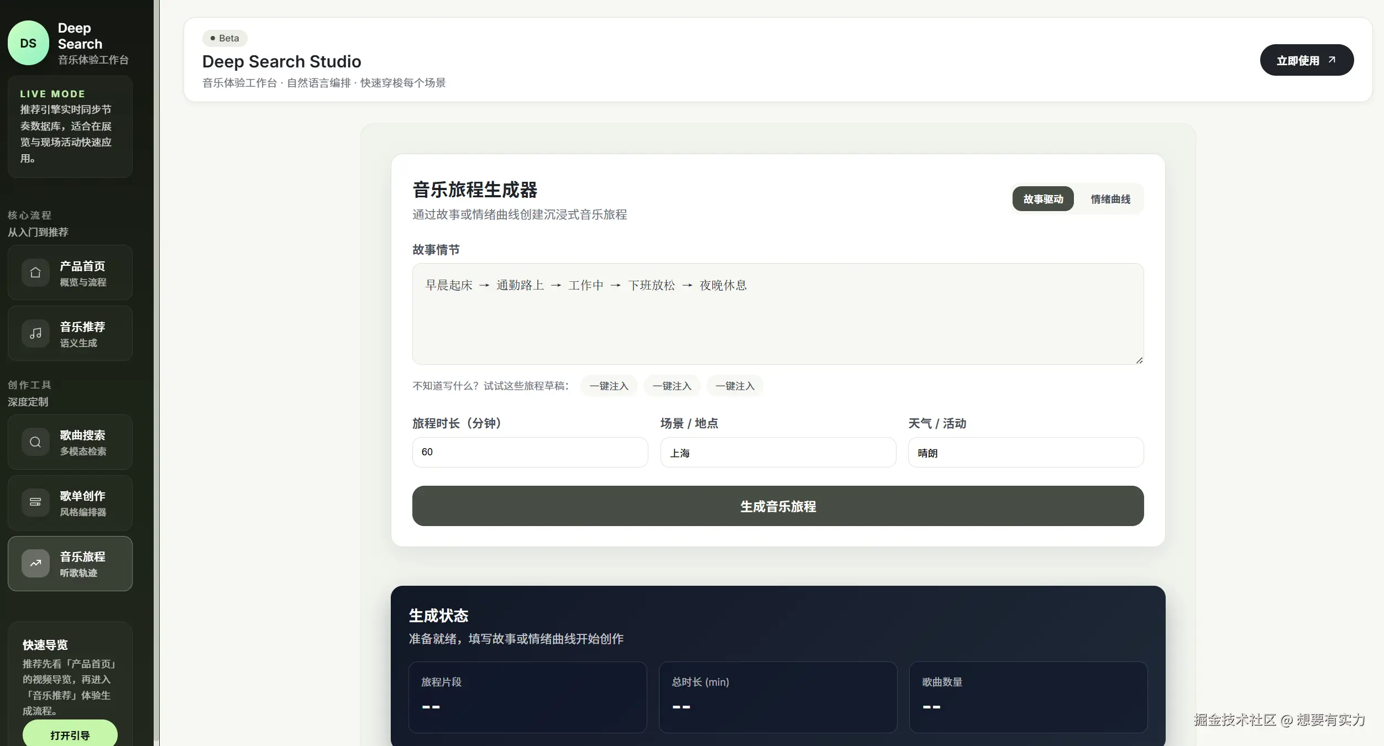
Task: Click the list icon for 歌单创作
Action: pos(35,502)
